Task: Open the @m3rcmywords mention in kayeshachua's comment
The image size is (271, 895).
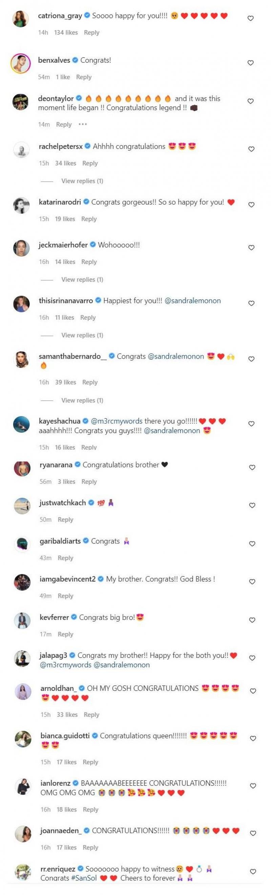Action: coord(117,421)
